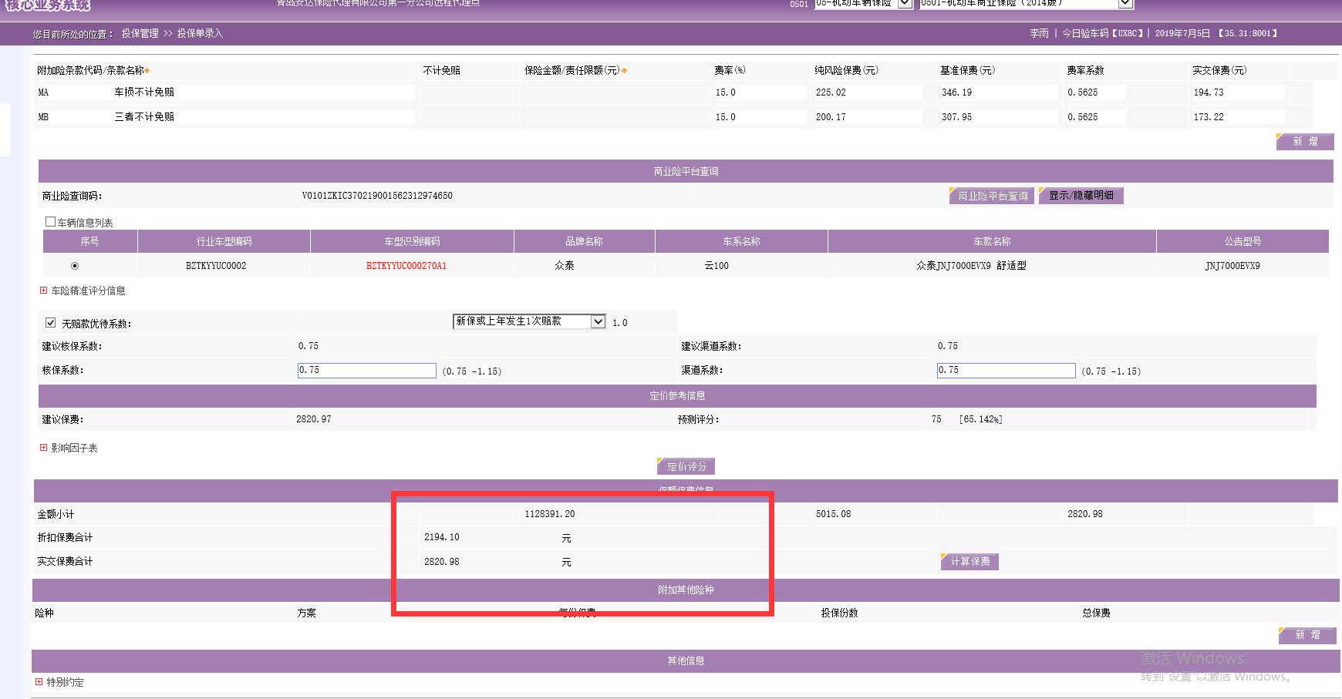Click the 显示/隐藏明细 button
The height and width of the screenshot is (699, 1342).
(1081, 196)
